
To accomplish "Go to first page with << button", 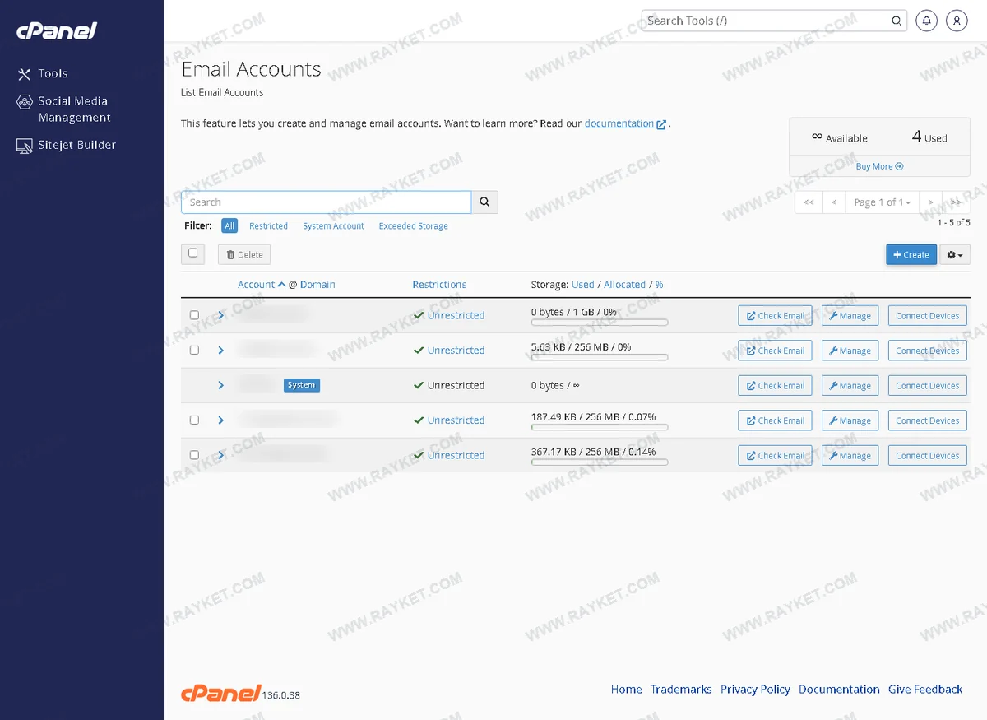I will [809, 202].
